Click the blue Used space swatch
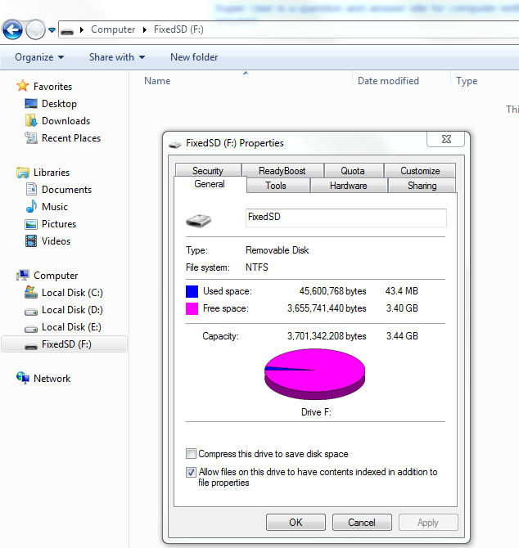Viewport: 519px width, 548px height. click(x=192, y=291)
